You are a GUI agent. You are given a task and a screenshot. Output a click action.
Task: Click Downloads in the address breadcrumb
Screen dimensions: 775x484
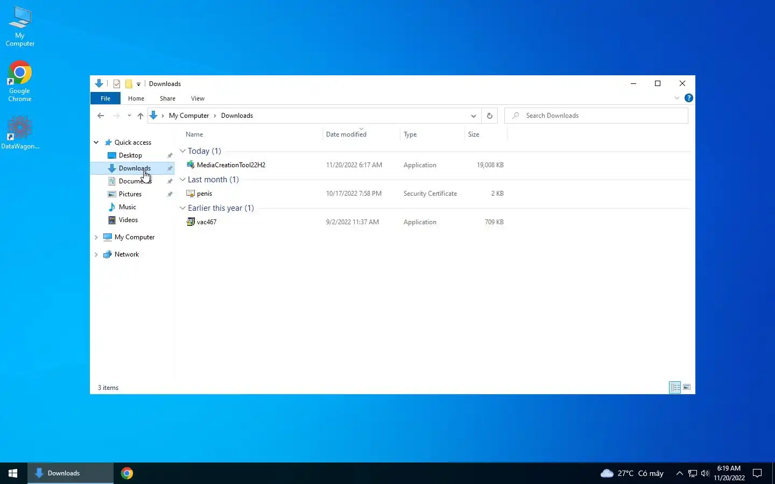(x=237, y=116)
